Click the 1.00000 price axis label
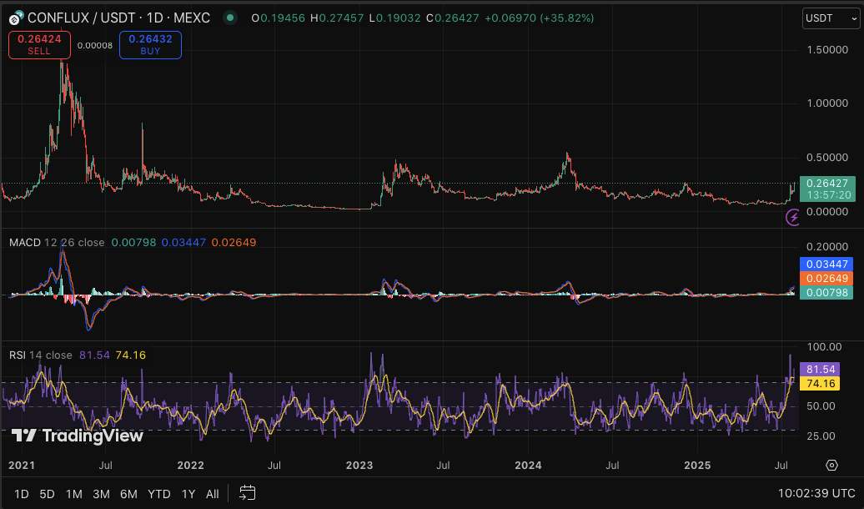 pos(827,103)
